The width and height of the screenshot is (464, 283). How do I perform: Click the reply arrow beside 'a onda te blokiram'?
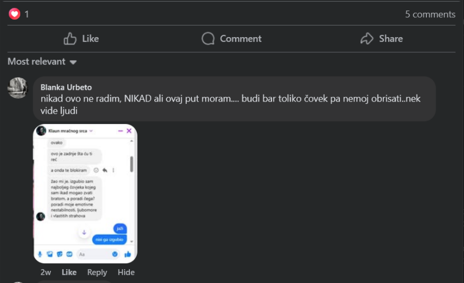(x=105, y=170)
